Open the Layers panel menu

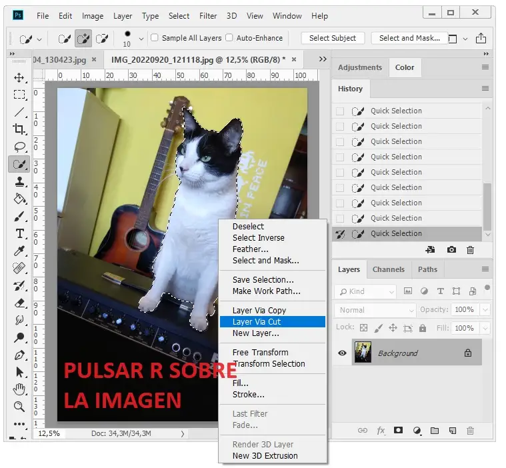[485, 269]
